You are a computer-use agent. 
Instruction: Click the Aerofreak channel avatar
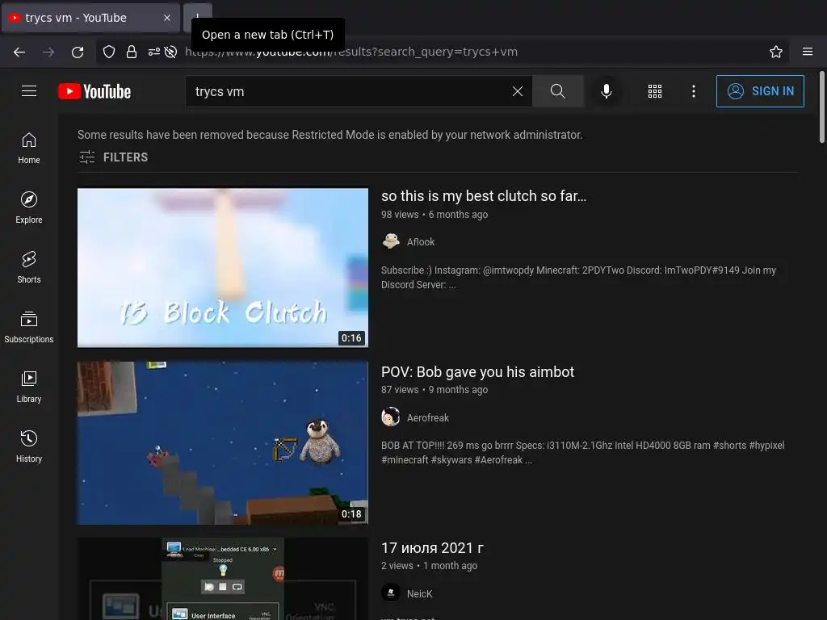(391, 417)
